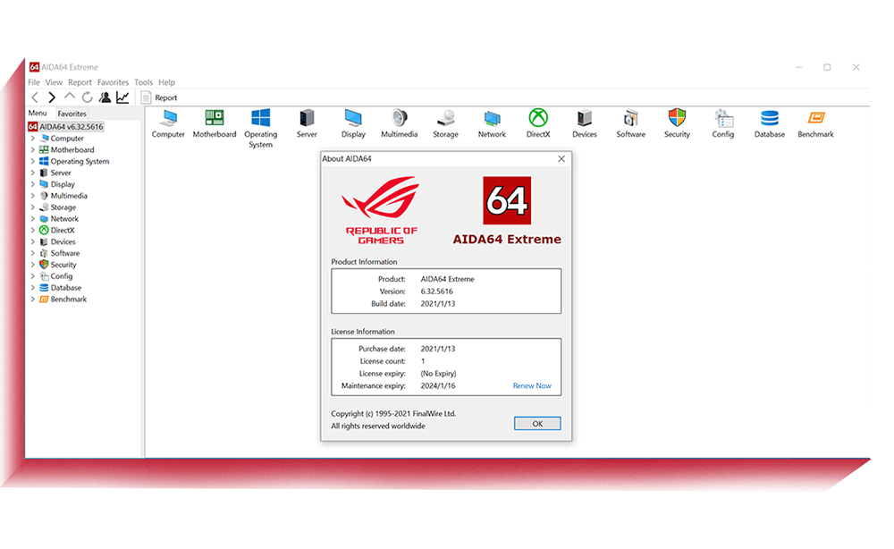894x549 pixels.
Task: Expand the Benchmark tree node
Action: point(33,300)
